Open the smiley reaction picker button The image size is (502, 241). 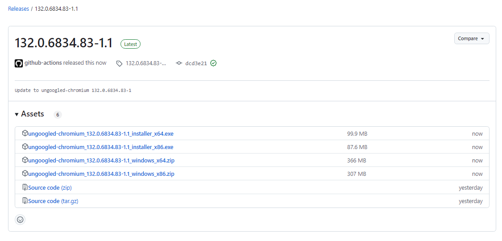pyautogui.click(x=20, y=220)
